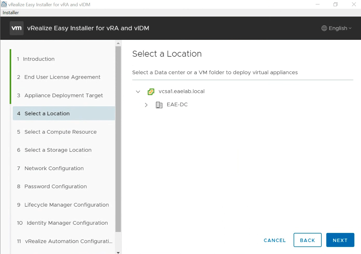Screen dimensions: 361x254
Task: Click the EAE-DC datacenter building icon
Action: pos(159,105)
